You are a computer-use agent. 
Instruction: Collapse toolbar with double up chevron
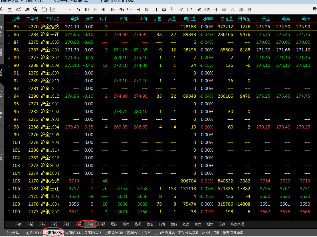click(x=232, y=10)
